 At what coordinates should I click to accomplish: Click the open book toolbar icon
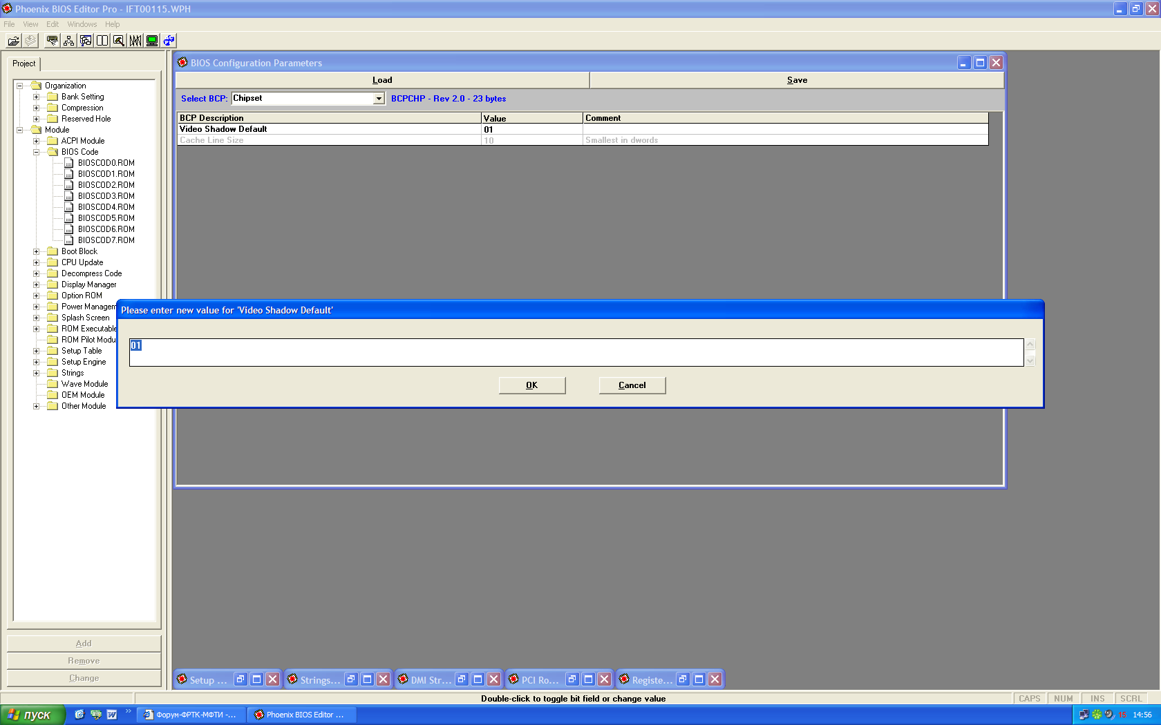click(x=102, y=41)
